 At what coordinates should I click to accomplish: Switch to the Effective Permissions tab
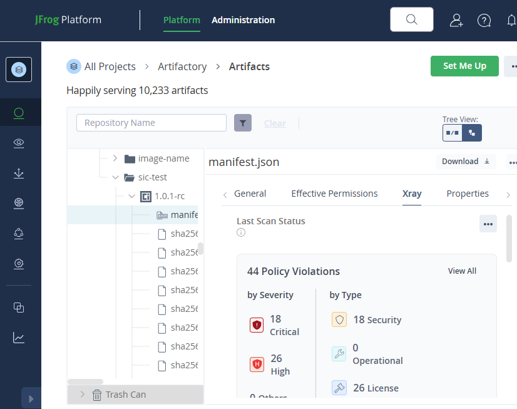pyautogui.click(x=334, y=194)
